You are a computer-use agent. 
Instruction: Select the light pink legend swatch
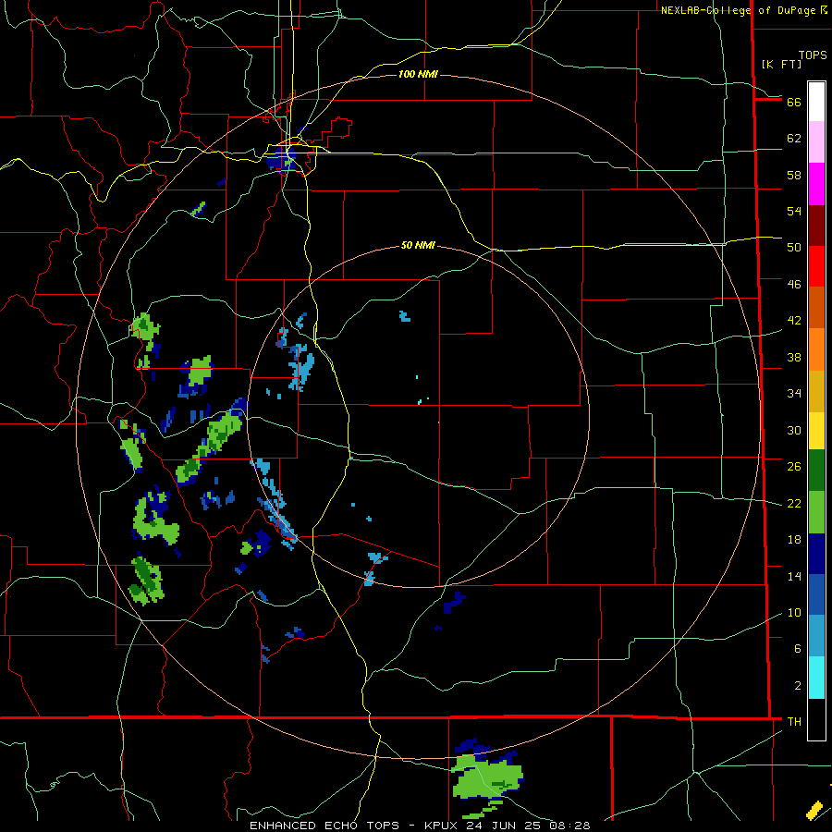(x=816, y=142)
